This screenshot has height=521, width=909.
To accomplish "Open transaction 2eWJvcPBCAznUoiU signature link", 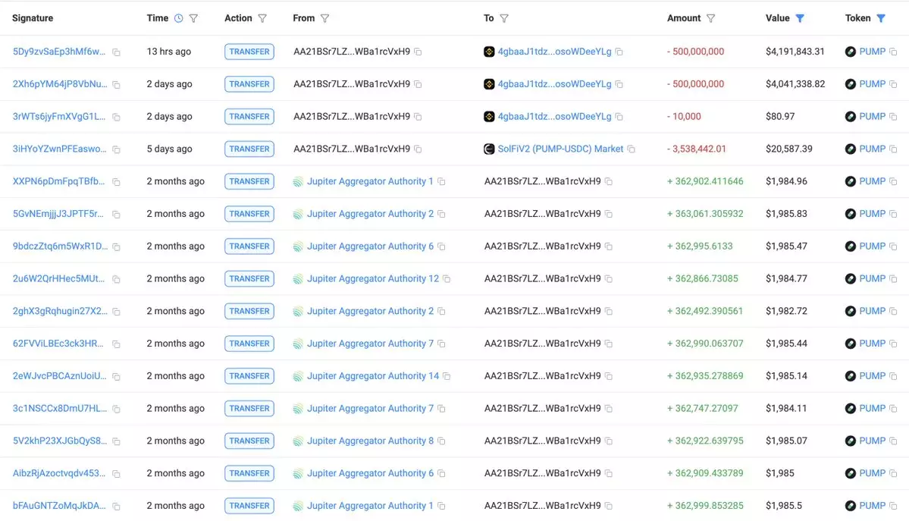I will point(59,376).
